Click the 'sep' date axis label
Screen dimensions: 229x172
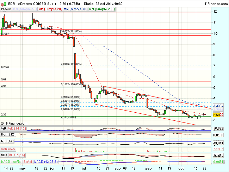149,168
